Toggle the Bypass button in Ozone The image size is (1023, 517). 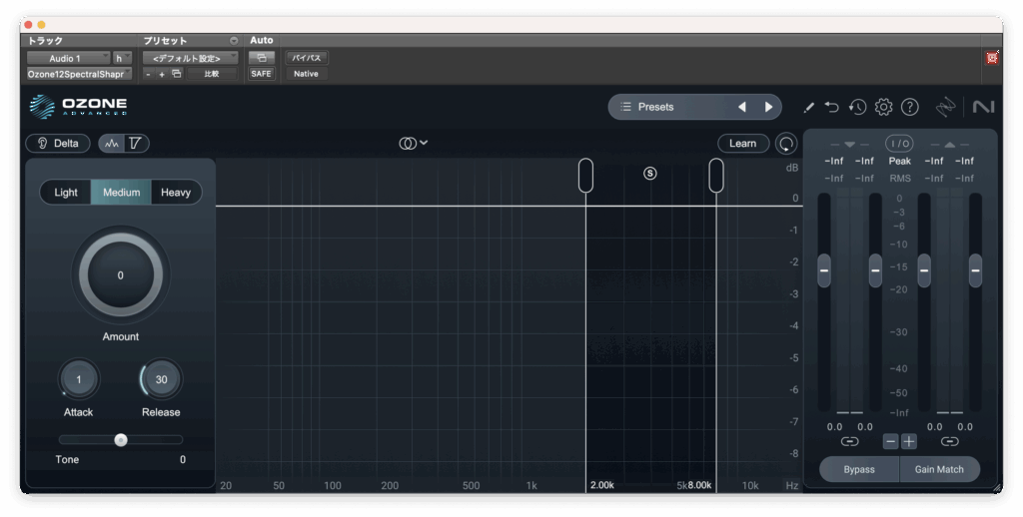tap(858, 469)
